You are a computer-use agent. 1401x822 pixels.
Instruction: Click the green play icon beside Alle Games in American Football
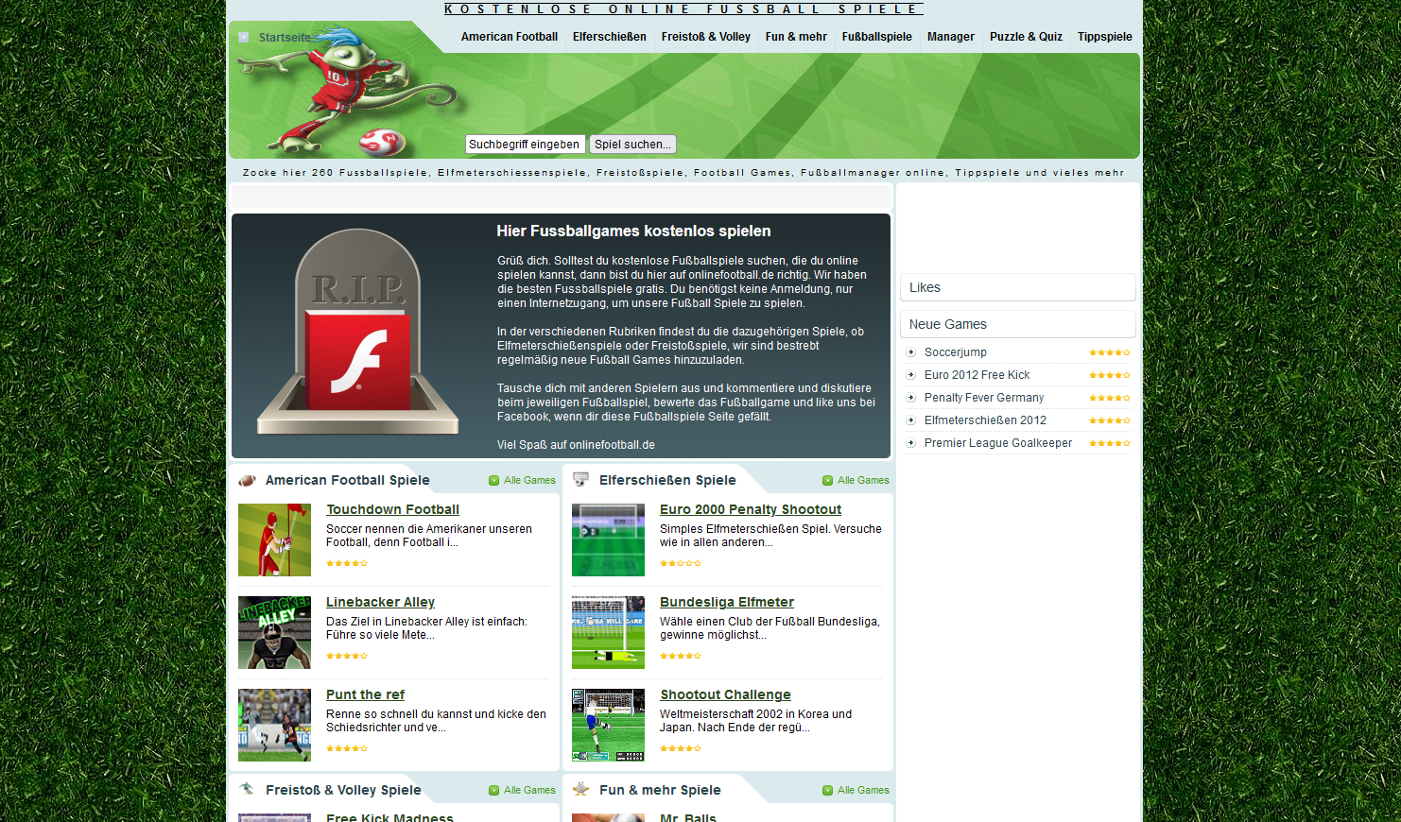pyautogui.click(x=492, y=480)
